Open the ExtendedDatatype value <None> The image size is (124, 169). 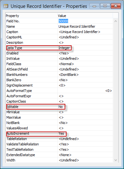65,155
